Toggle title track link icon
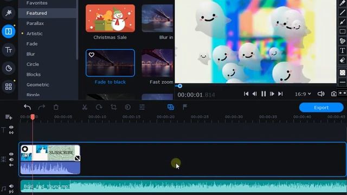 (11, 133)
